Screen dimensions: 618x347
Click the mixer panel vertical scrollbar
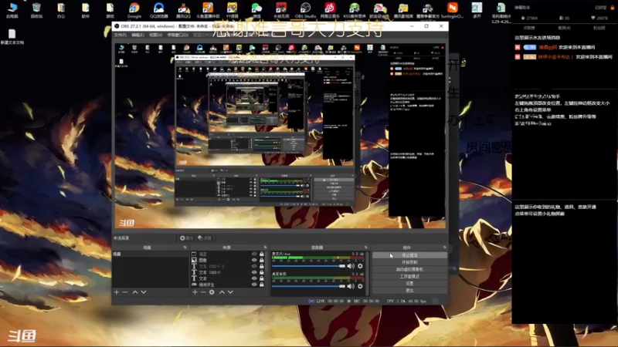368,274
